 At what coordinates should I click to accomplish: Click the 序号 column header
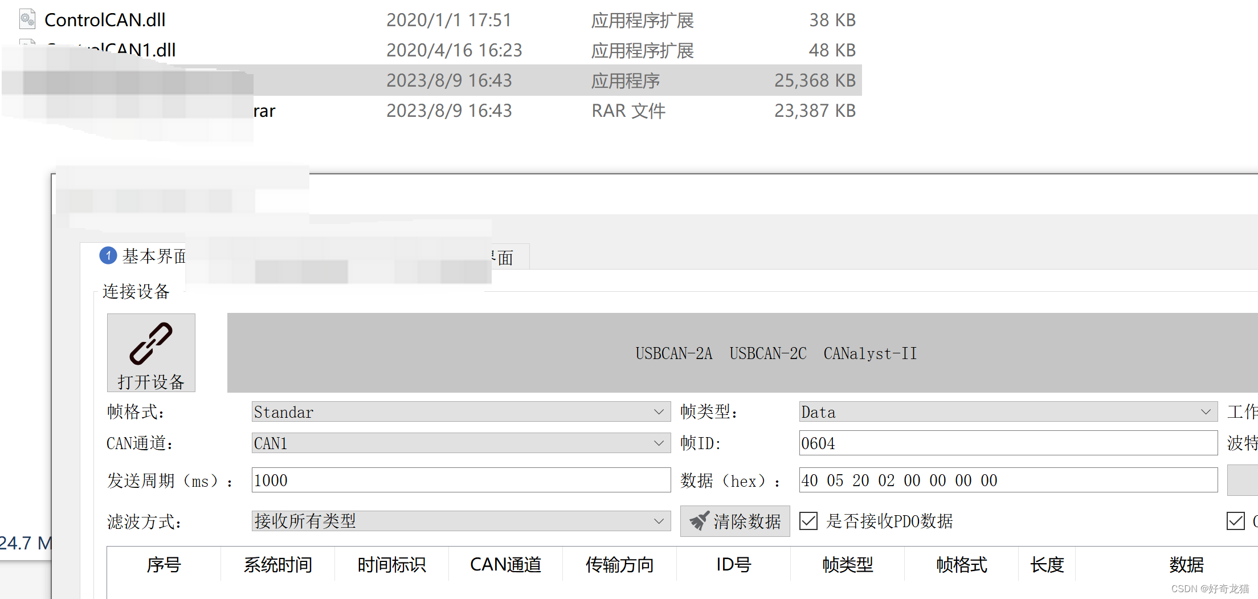tap(164, 564)
